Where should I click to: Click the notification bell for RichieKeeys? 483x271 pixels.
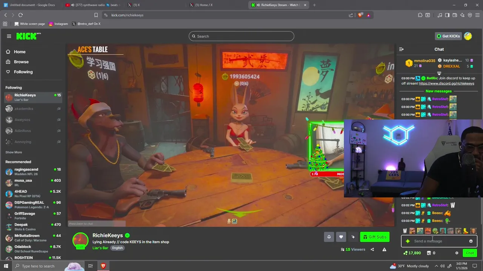[329, 237]
